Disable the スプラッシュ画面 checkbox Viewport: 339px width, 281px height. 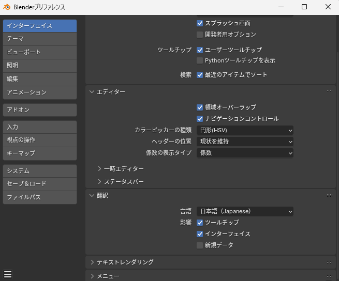(x=200, y=23)
